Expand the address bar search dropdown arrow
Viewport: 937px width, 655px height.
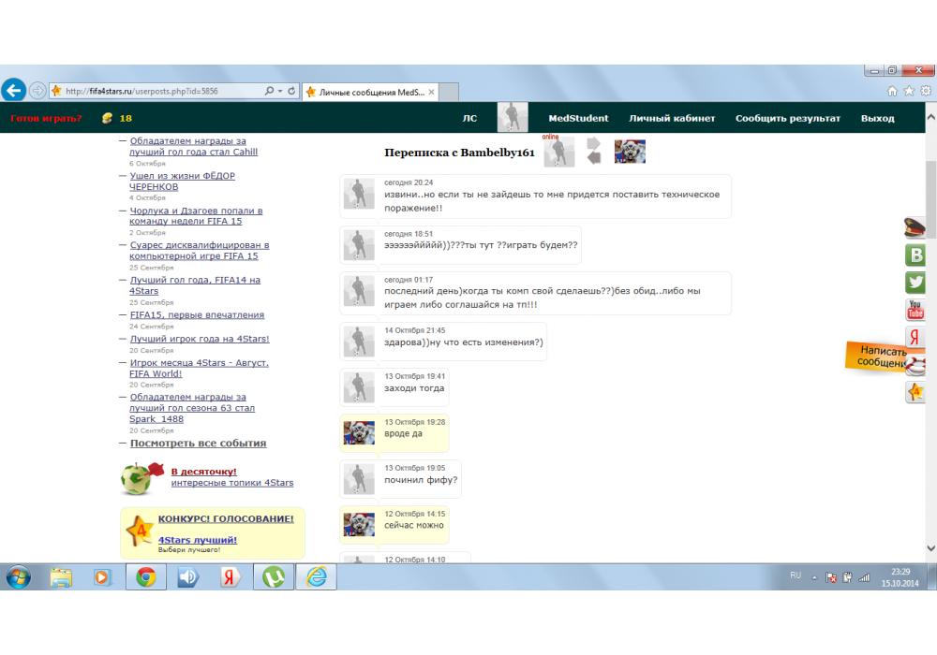pyautogui.click(x=280, y=92)
